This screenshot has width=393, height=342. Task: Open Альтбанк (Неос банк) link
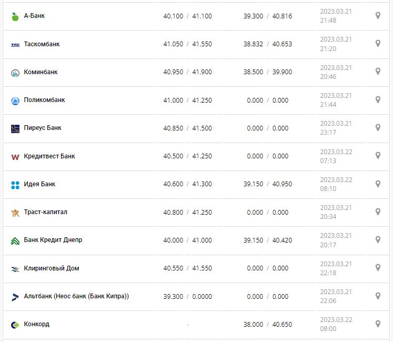tap(76, 296)
